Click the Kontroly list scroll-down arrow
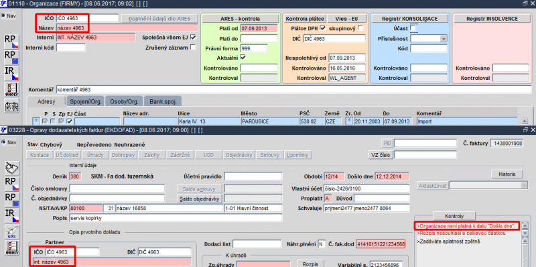 525,233
